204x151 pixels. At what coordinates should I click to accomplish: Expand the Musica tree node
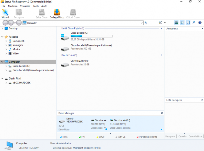coord(6,49)
